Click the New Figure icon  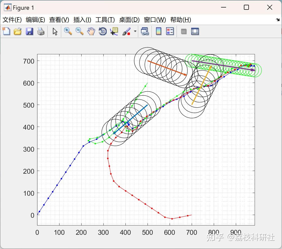pyautogui.click(x=6, y=32)
